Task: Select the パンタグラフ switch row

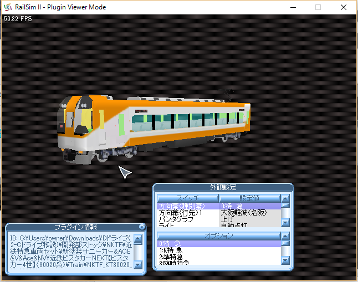Action: (188, 219)
